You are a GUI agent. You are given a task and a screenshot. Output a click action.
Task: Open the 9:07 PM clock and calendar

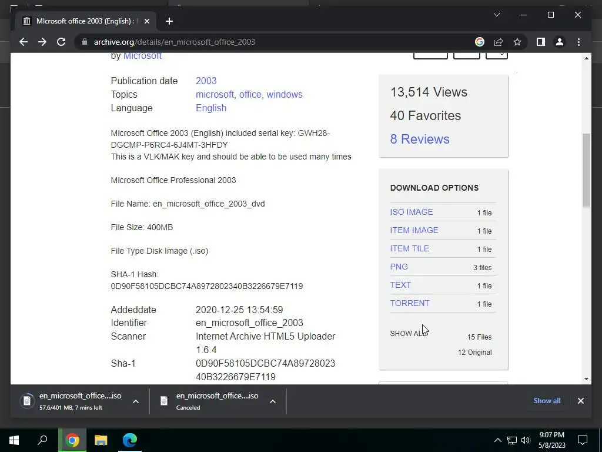click(x=551, y=440)
